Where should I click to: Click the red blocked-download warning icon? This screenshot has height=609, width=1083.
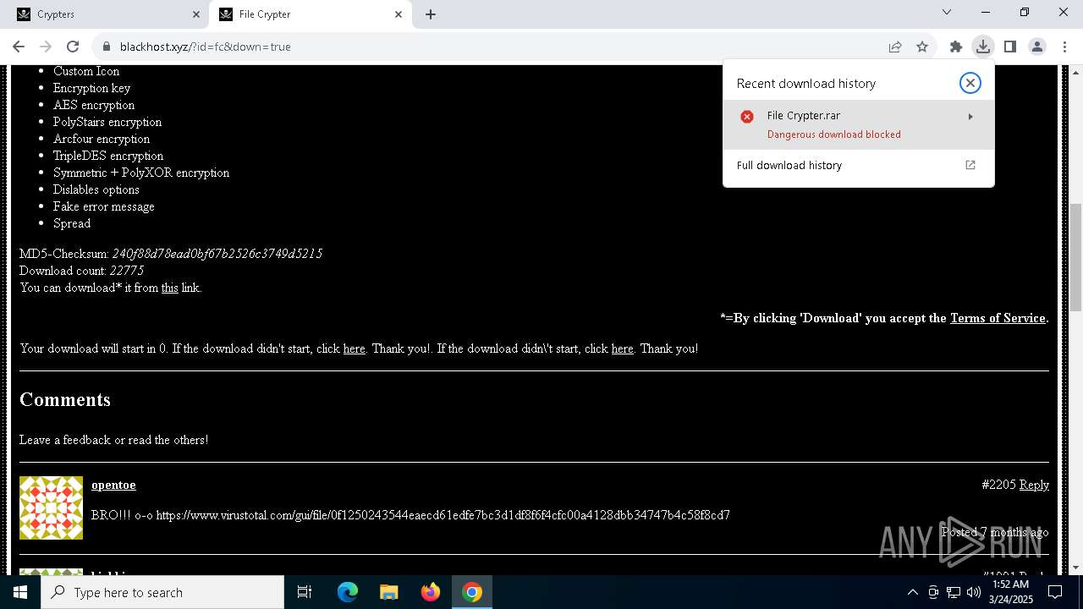(x=747, y=117)
